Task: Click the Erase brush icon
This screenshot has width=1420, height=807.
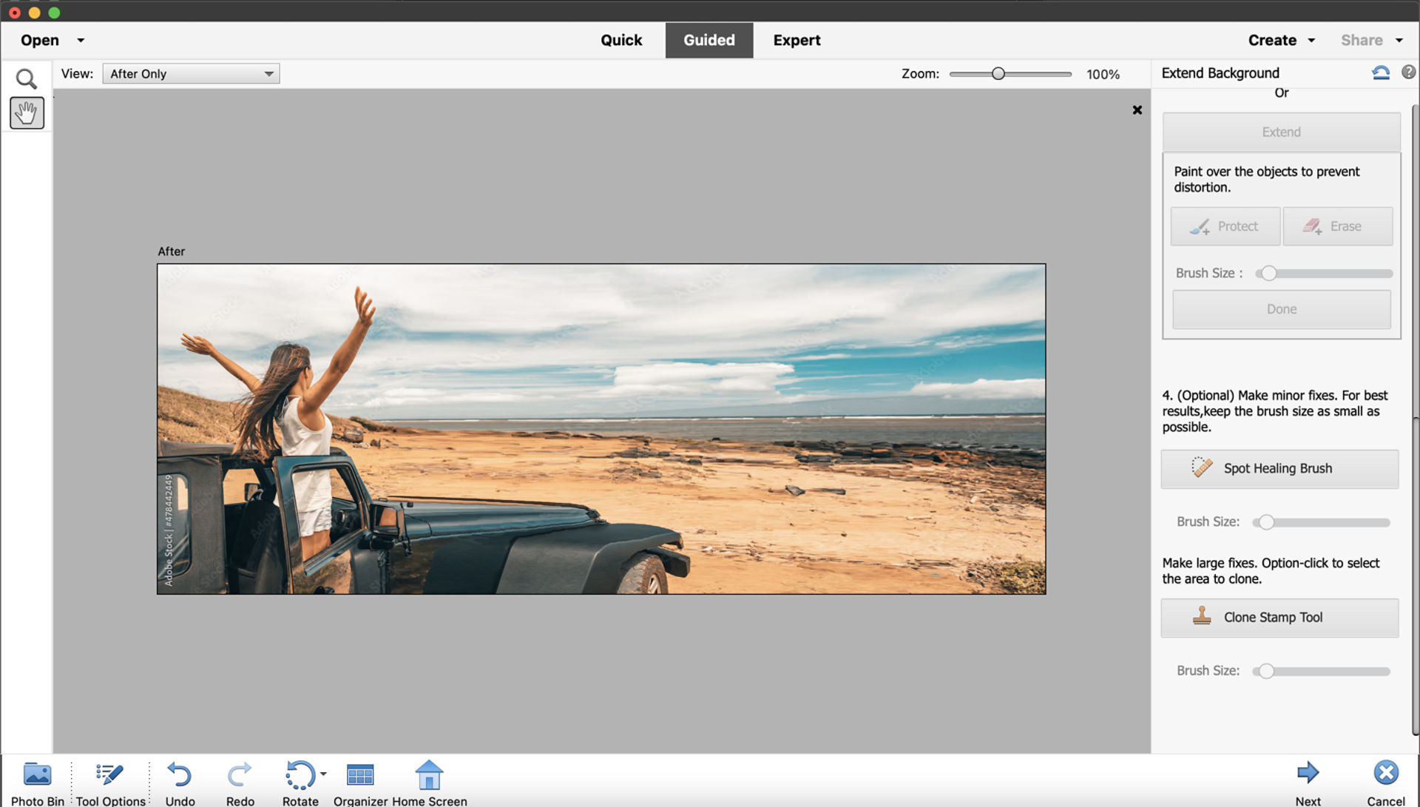Action: tap(1312, 226)
